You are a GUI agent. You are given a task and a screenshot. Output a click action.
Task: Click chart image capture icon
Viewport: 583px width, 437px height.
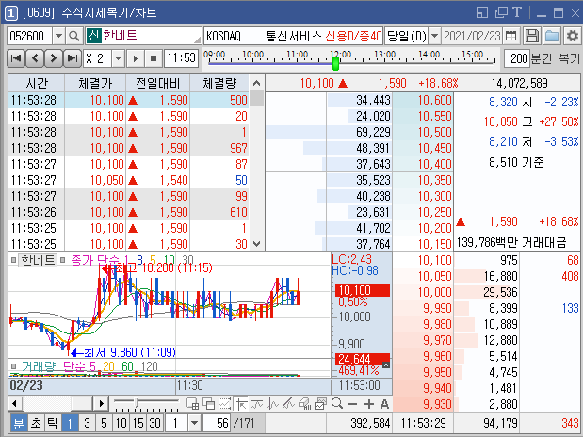[x=320, y=403]
